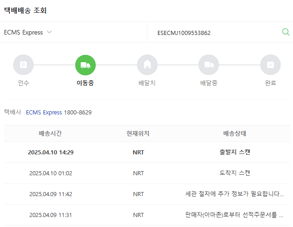Click the 인수 clipboard step icon
This screenshot has width=293, height=227.
(24, 65)
